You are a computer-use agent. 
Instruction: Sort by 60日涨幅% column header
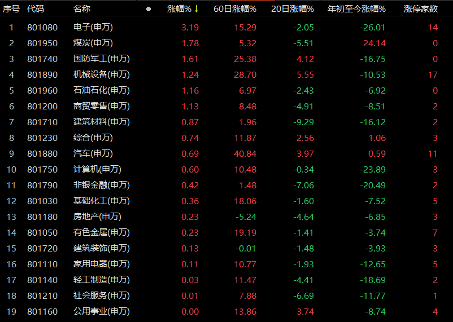coord(235,9)
